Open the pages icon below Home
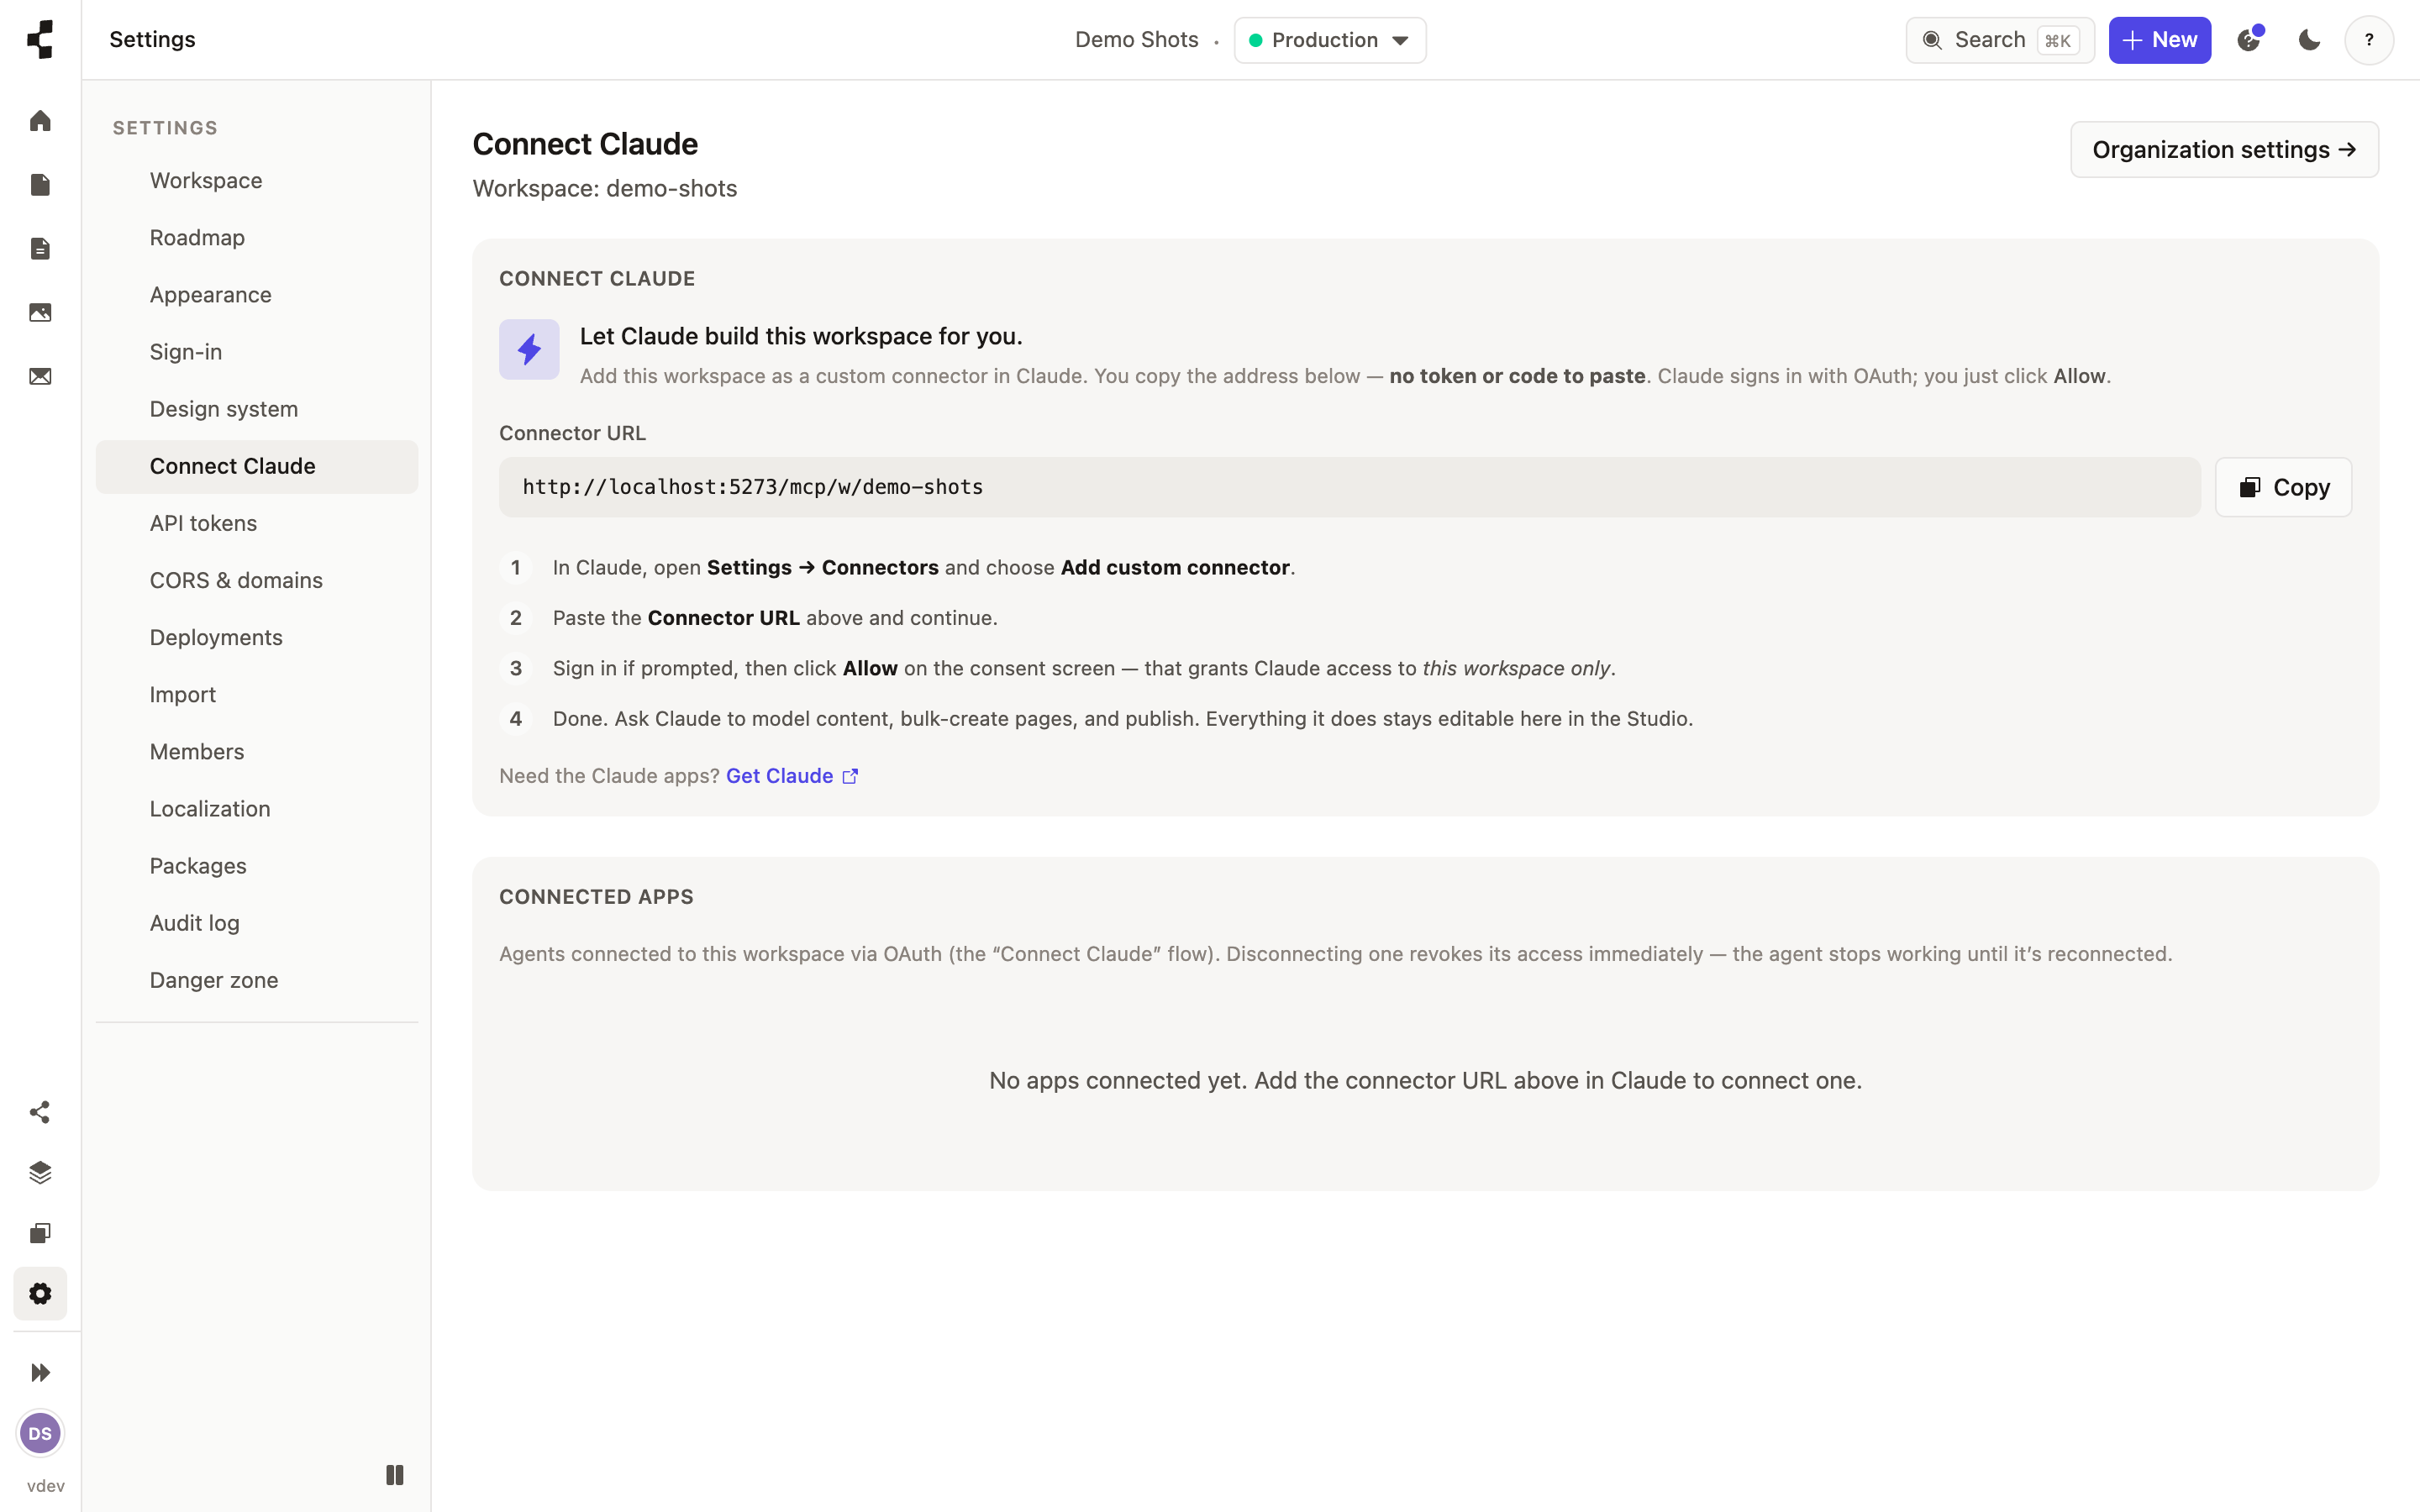Screen dimensions: 2420x1512 40,185
